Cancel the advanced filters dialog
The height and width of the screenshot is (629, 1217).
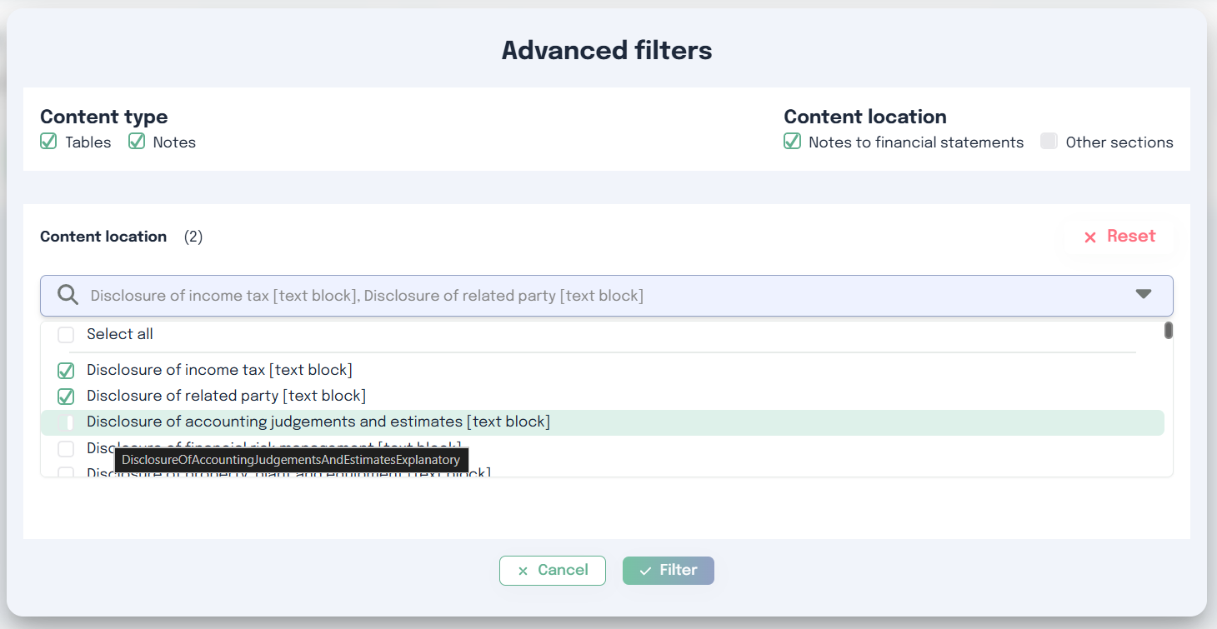[553, 571]
